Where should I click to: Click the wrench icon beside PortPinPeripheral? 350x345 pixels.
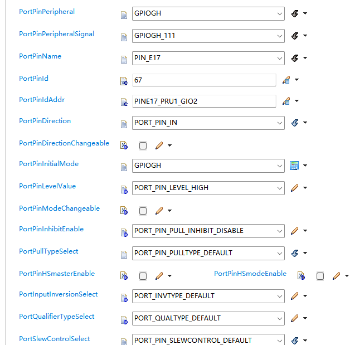(295, 13)
